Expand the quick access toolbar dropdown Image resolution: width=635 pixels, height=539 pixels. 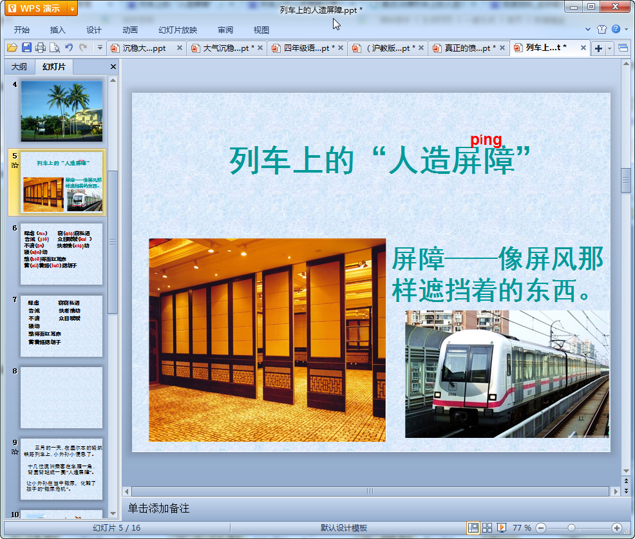coord(100,48)
